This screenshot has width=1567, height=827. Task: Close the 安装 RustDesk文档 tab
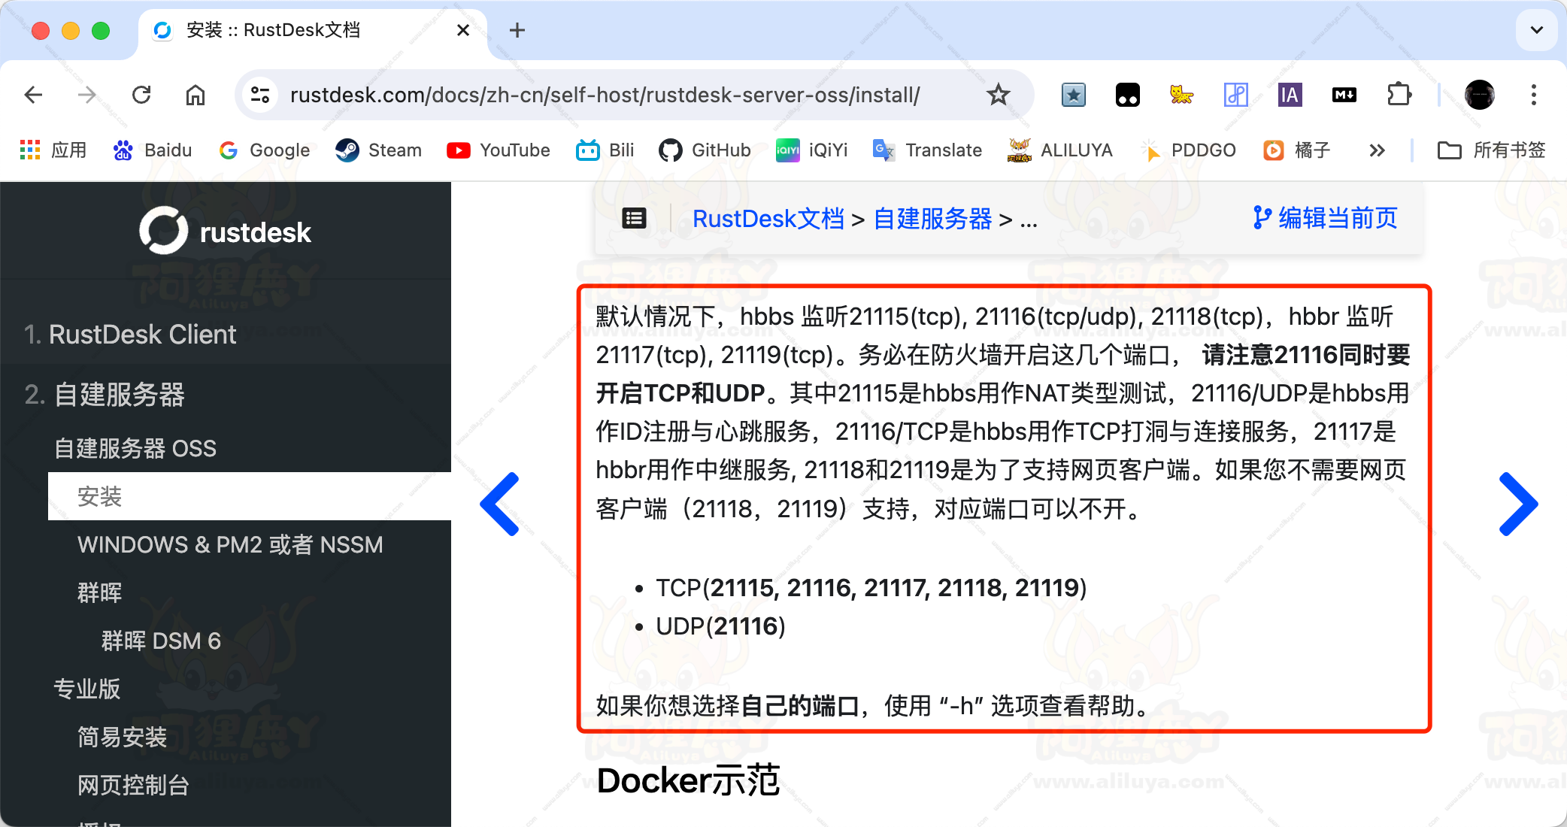pos(463,30)
